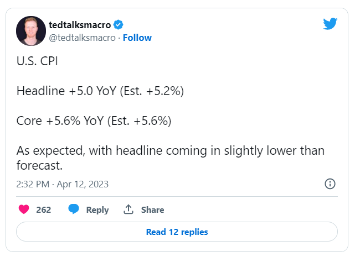Click the blue reply bubble icon

click(x=74, y=209)
